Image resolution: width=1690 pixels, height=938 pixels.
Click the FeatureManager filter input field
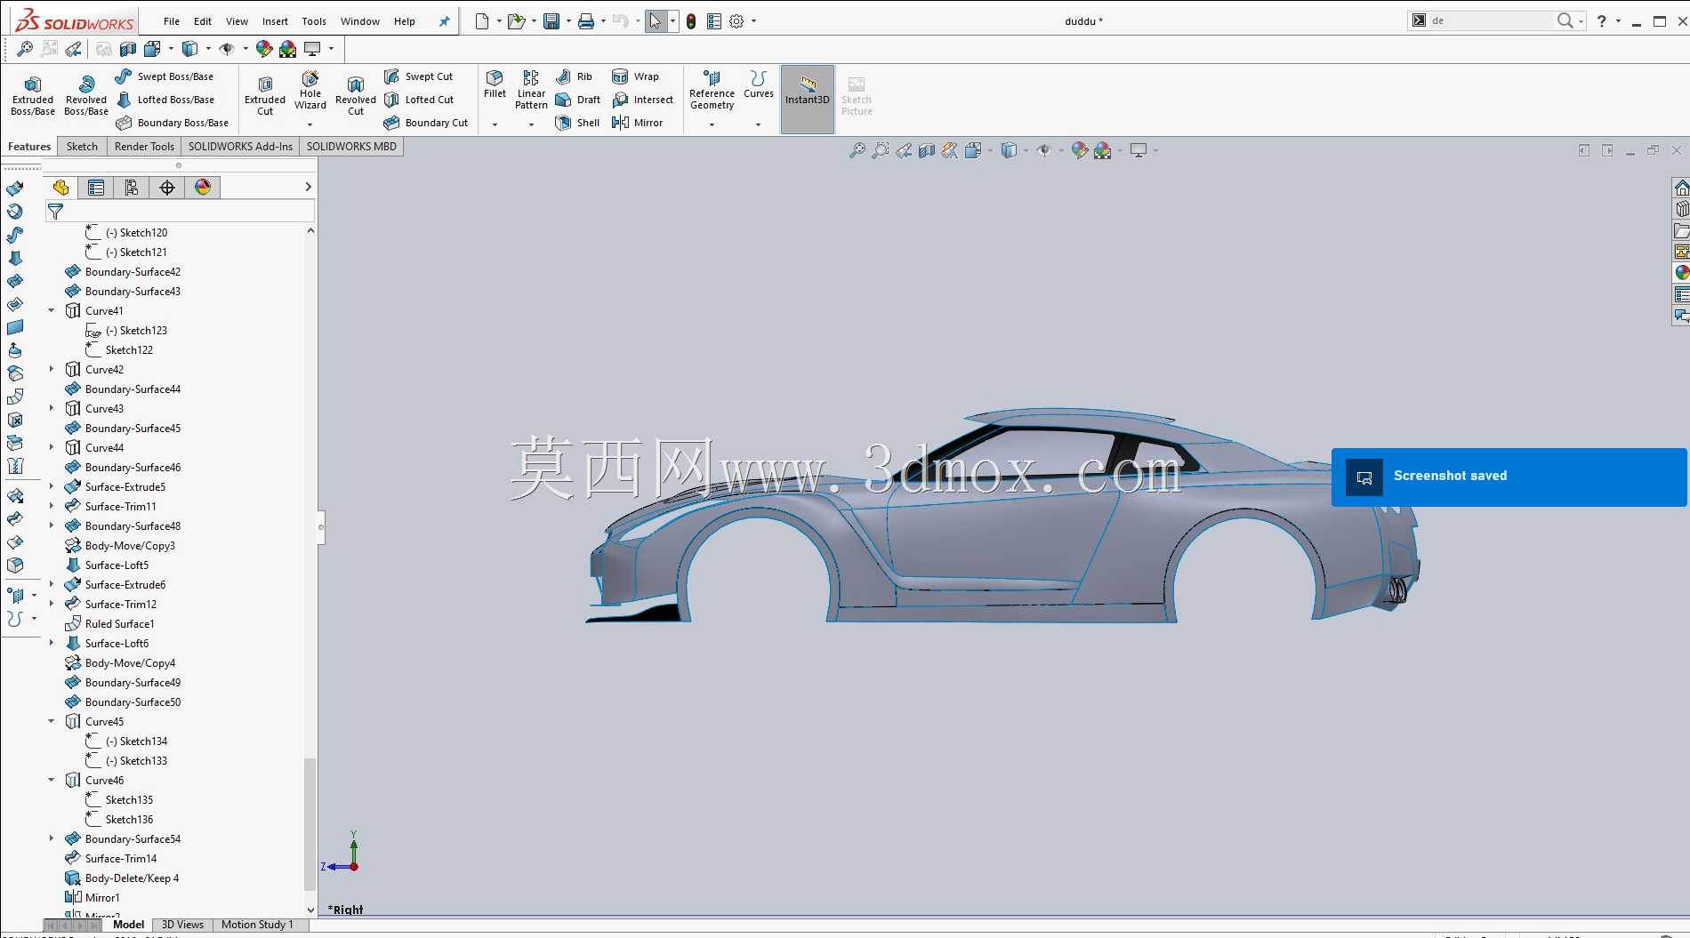pyautogui.click(x=188, y=212)
